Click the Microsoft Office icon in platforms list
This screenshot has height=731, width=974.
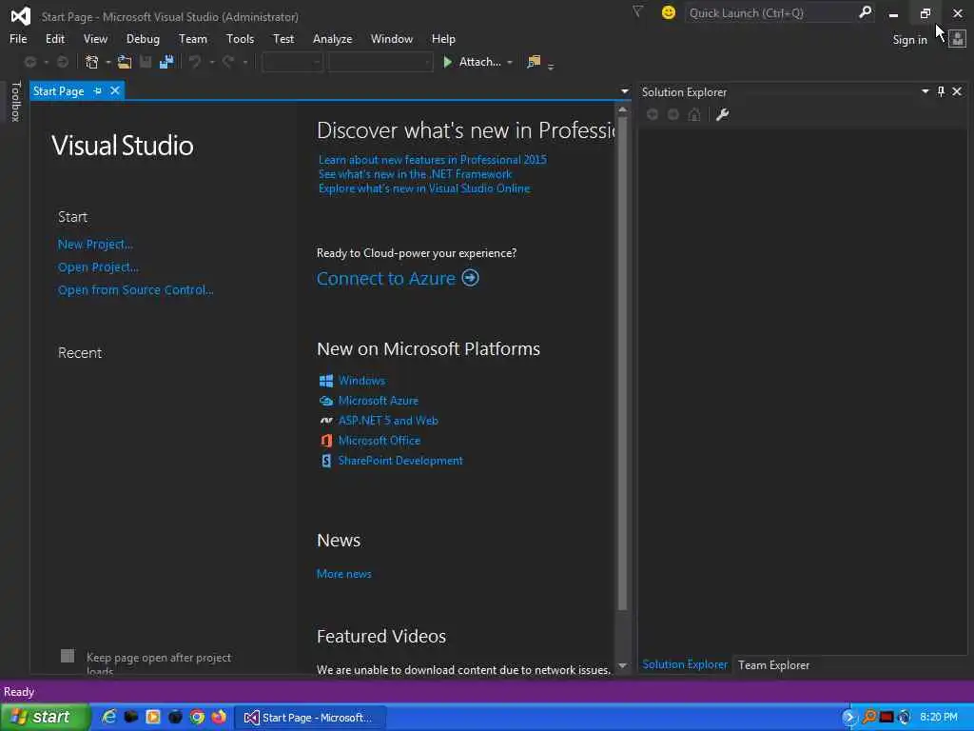tap(326, 440)
